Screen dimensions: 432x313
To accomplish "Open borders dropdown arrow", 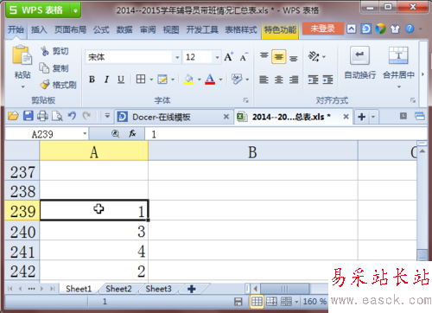I will pos(151,80).
